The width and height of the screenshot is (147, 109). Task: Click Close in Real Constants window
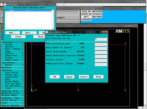(x=18, y=37)
